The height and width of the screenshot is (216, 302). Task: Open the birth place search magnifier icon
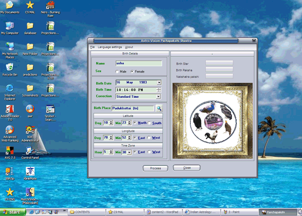(x=159, y=108)
